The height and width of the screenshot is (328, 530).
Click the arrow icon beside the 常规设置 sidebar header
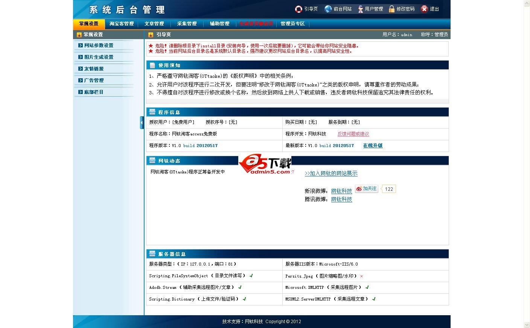[x=79, y=35]
